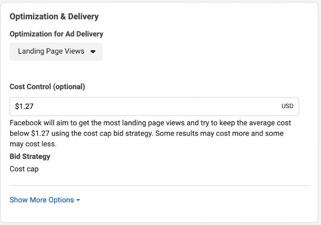Click the word "(optional)" in Cost Control

coord(69,87)
